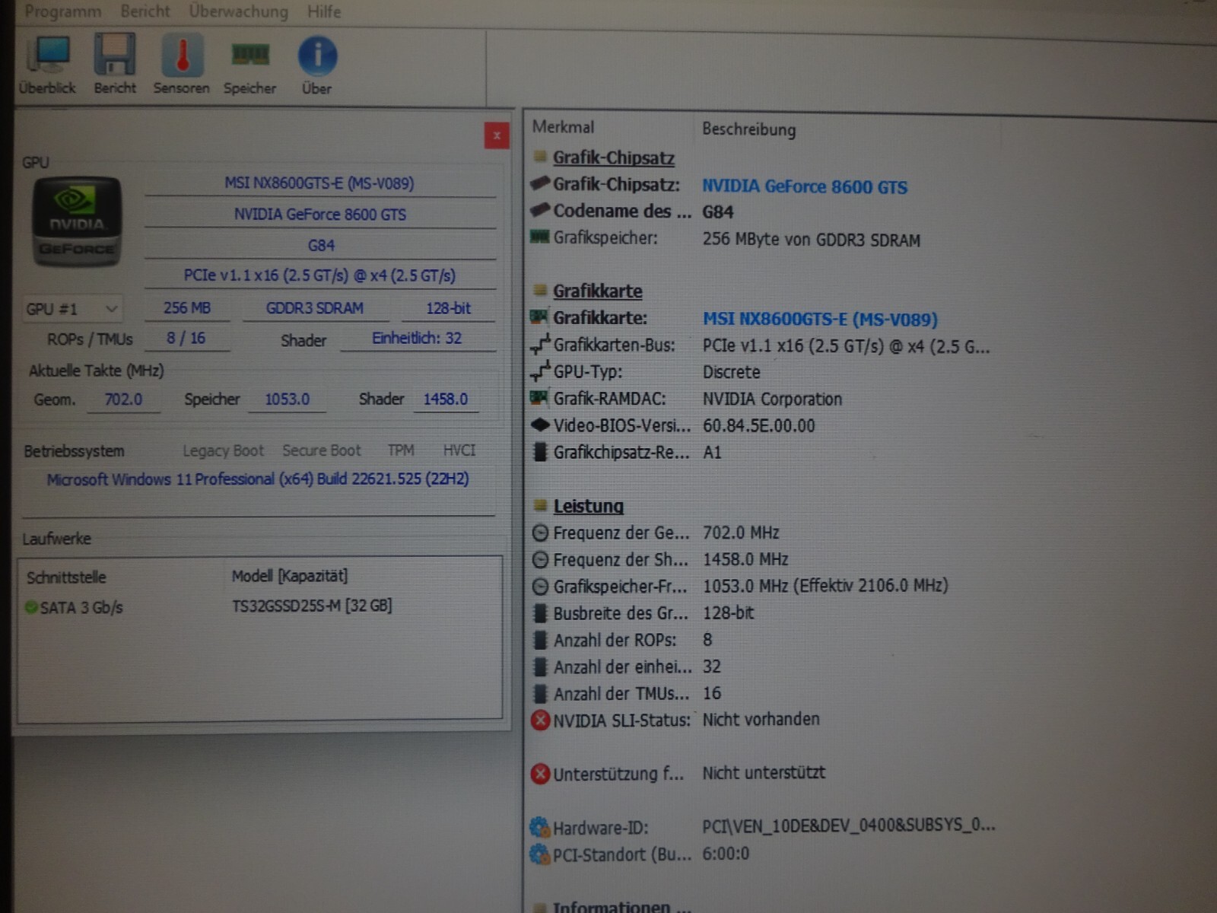Click the Beschreibung column header
This screenshot has width=1217, height=913.
pos(749,129)
